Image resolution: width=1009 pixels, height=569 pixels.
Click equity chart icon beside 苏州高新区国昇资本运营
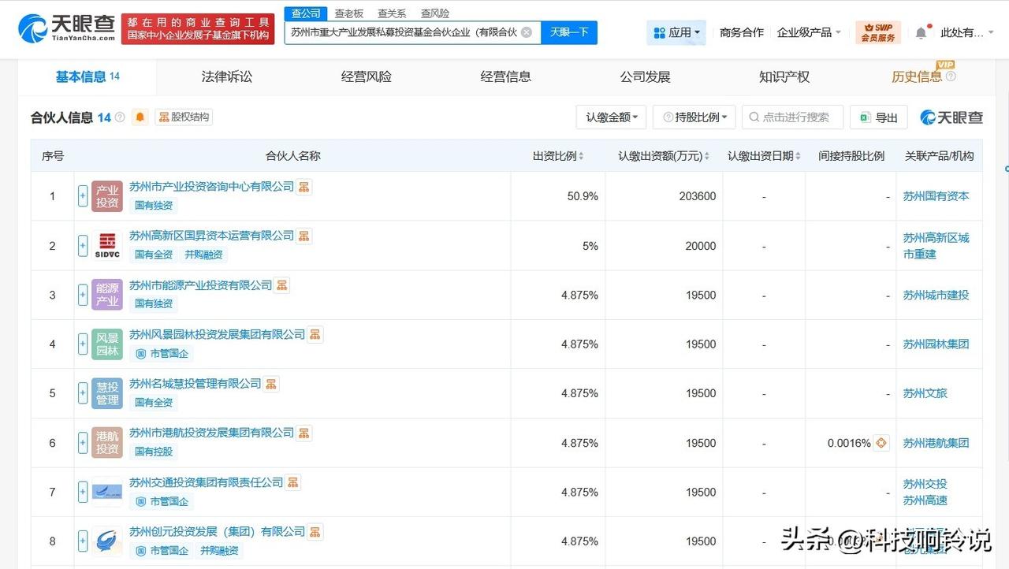tap(304, 236)
